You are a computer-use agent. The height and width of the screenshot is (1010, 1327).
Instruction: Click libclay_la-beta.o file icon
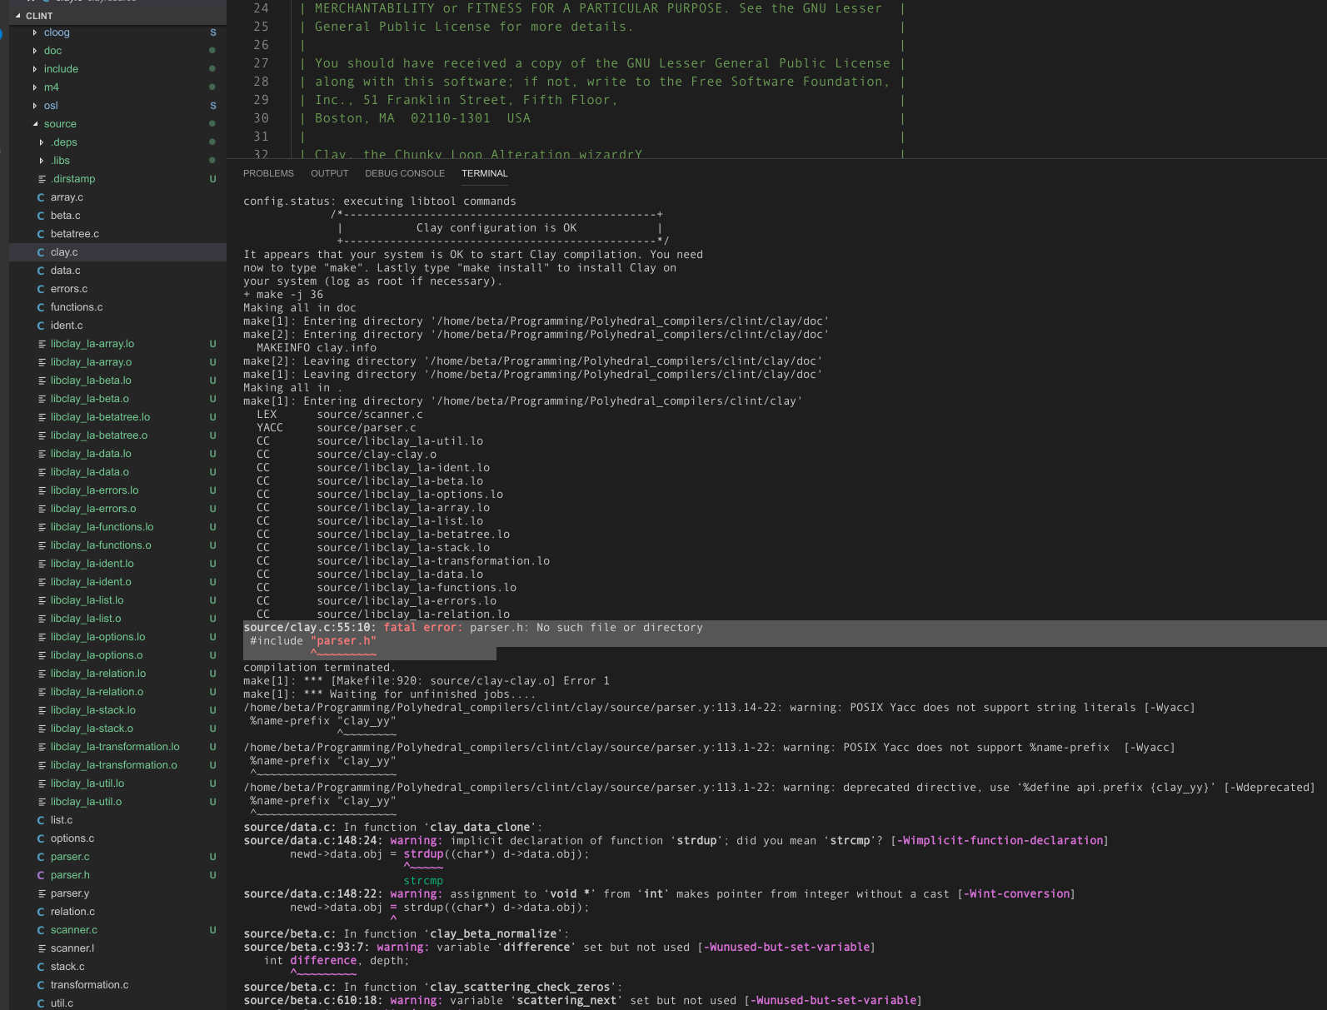click(42, 399)
